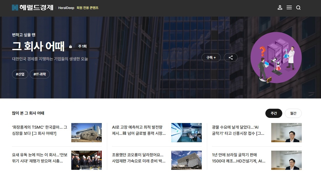Viewport: 321px width, 177px height.
Task: Click the Herald Economy logo
Action: [x=33, y=8]
